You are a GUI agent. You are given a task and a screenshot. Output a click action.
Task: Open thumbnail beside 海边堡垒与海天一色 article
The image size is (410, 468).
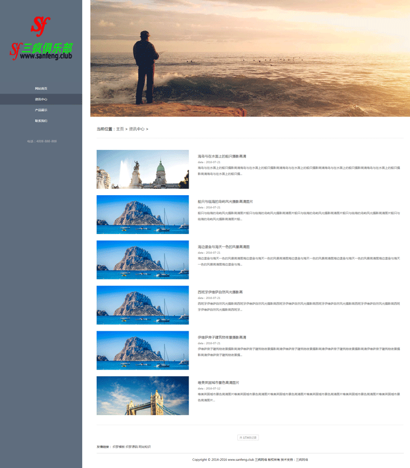point(143,260)
